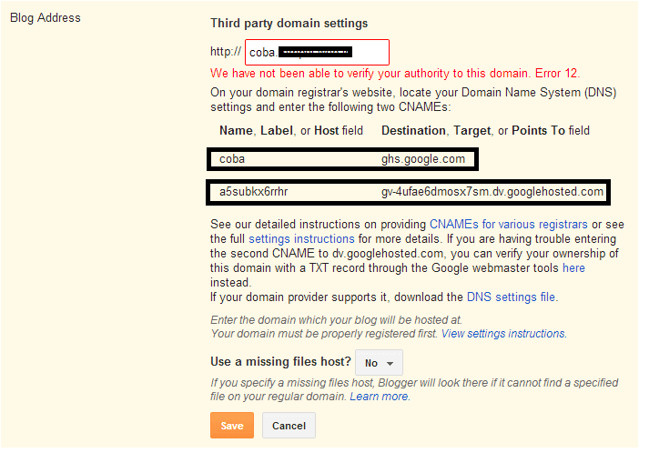Select the 'coba' host name text
Image resolution: width=659 pixels, height=453 pixels.
click(x=232, y=159)
